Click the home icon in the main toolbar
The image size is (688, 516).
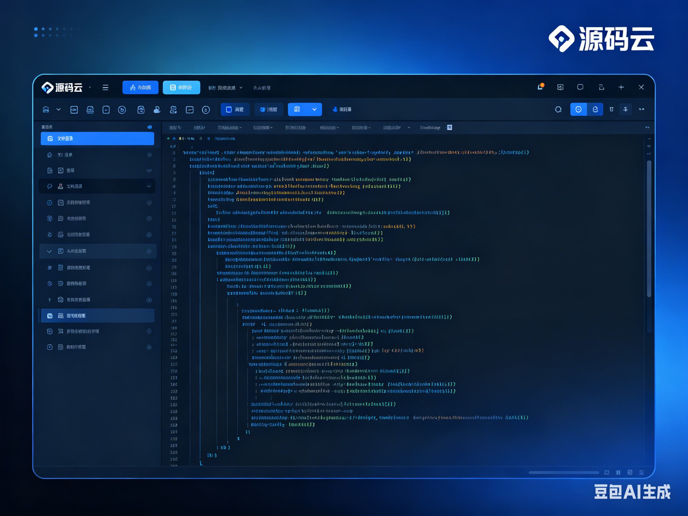point(46,109)
